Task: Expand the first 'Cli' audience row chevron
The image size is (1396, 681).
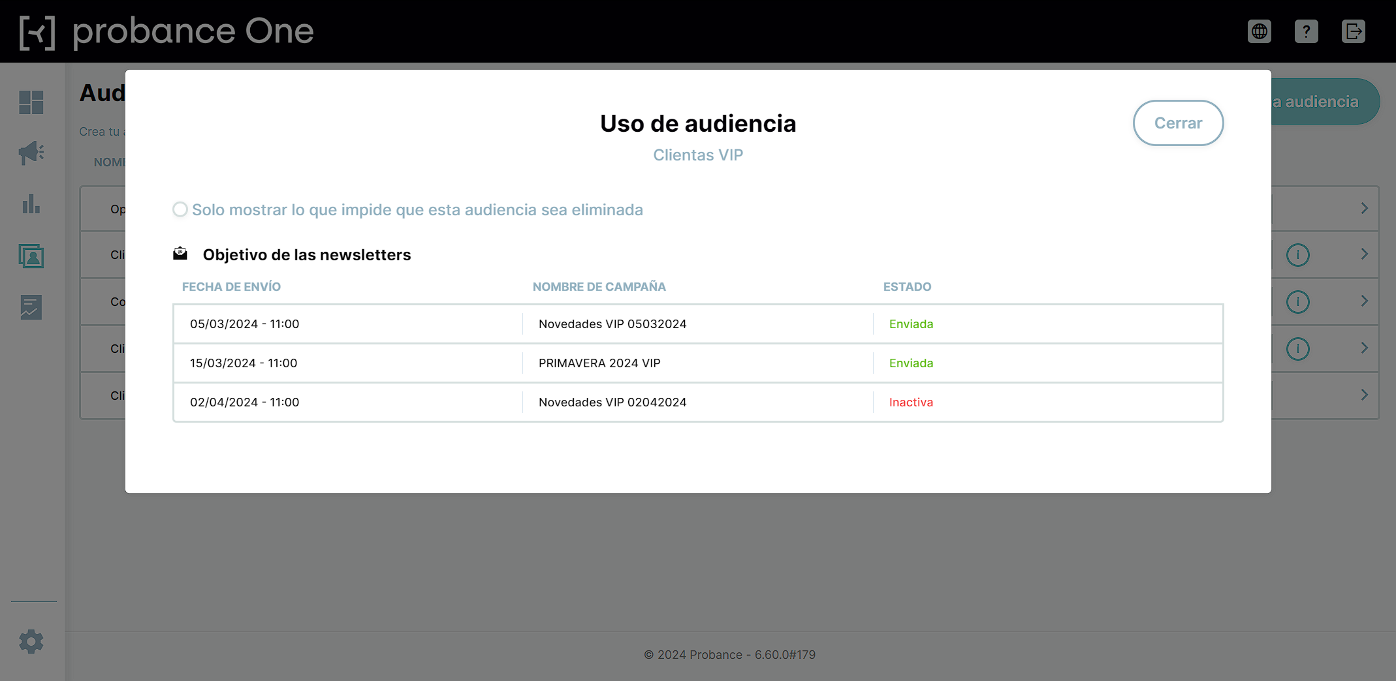Action: (1365, 254)
